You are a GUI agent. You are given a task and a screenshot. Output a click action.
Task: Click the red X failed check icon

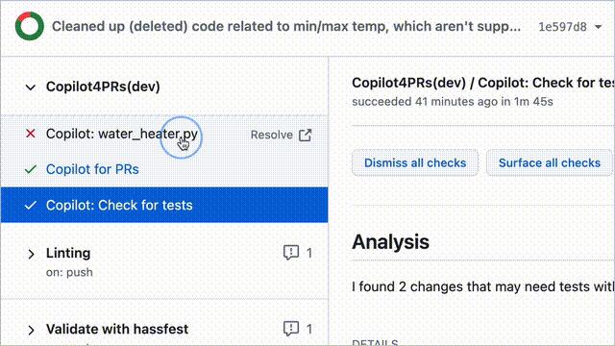pyautogui.click(x=31, y=134)
